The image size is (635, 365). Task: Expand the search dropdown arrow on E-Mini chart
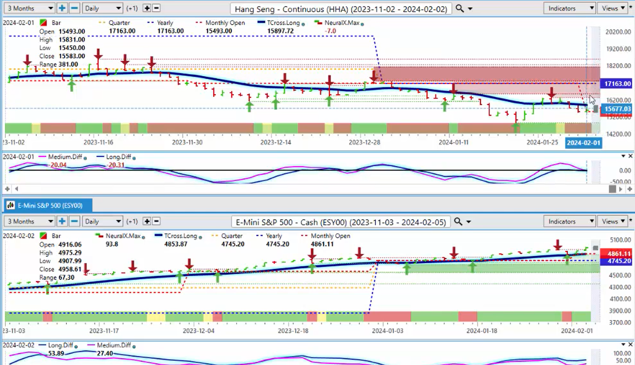[x=469, y=222]
